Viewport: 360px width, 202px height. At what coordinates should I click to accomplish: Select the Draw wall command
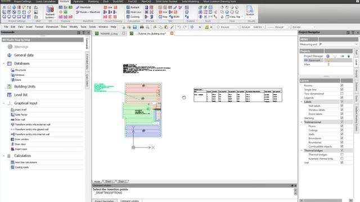[20, 120]
